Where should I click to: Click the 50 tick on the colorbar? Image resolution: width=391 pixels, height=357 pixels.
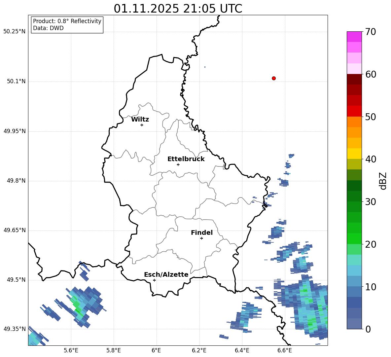coord(371,117)
